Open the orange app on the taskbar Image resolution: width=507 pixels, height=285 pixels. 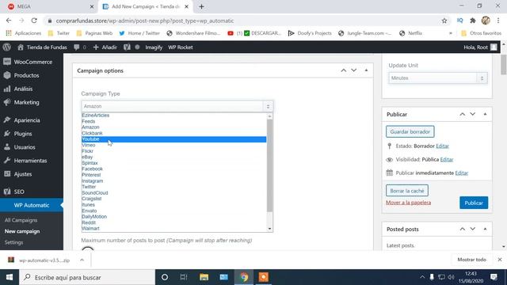click(264, 277)
